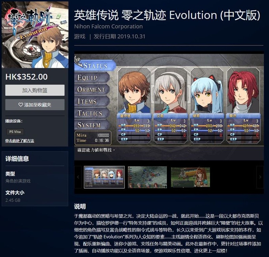
Task: Select the orange-haired girl dialogue thumbnail
Action: (190, 177)
